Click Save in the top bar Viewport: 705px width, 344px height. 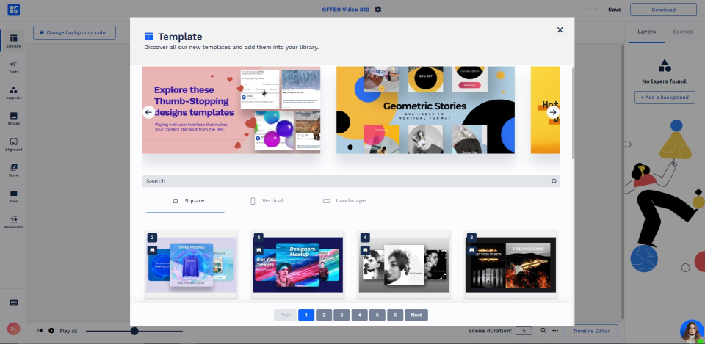tap(615, 10)
